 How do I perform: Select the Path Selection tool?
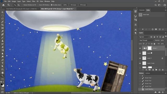pos(2,66)
